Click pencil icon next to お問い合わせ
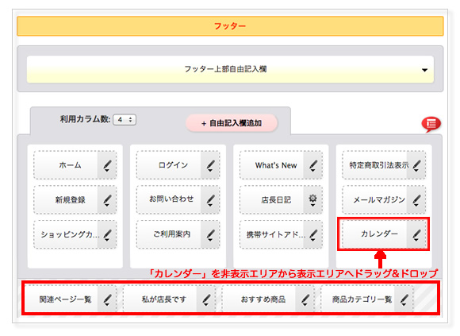This screenshot has height=336, width=460. coord(210,200)
